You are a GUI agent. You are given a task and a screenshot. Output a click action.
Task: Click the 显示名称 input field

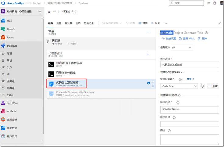(190, 64)
